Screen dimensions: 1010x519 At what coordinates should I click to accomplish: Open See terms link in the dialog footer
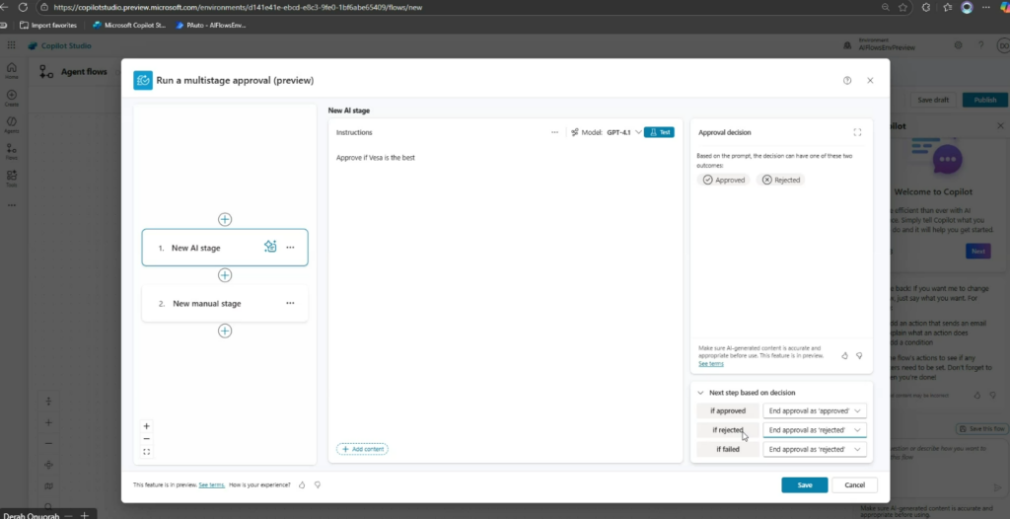point(211,485)
